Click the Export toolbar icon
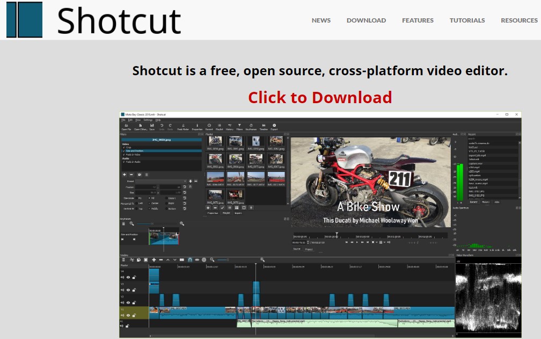541x339 pixels. 274,127
